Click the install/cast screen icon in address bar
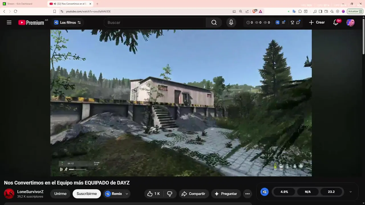Screen dimensions: 365x205 234,11
